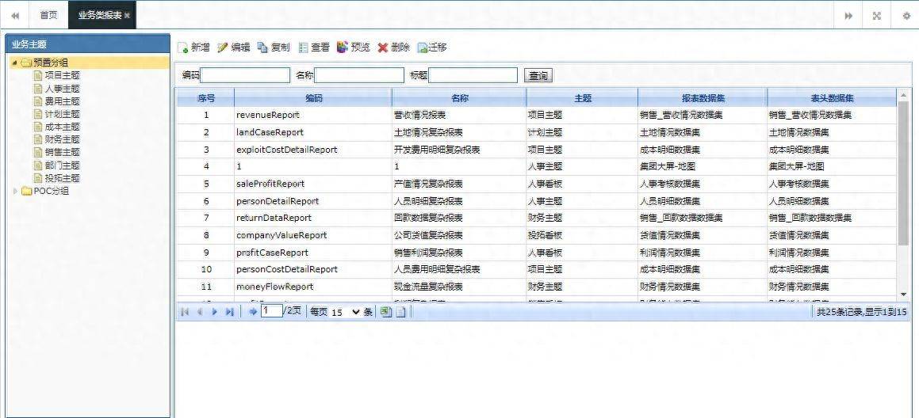Collapse the 预置分组 tree group
This screenshot has height=418, width=919.
click(x=14, y=63)
